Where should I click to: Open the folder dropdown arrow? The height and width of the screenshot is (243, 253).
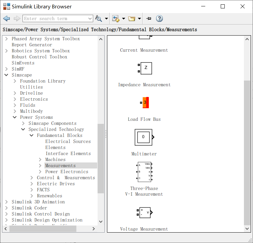click(139, 19)
